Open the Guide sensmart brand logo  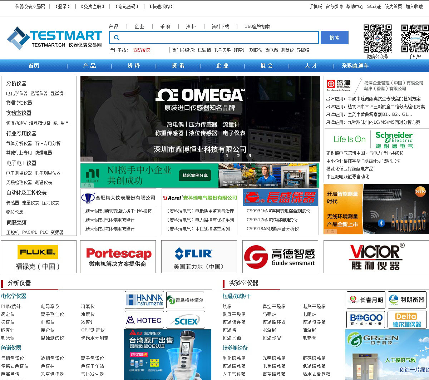tap(280, 257)
